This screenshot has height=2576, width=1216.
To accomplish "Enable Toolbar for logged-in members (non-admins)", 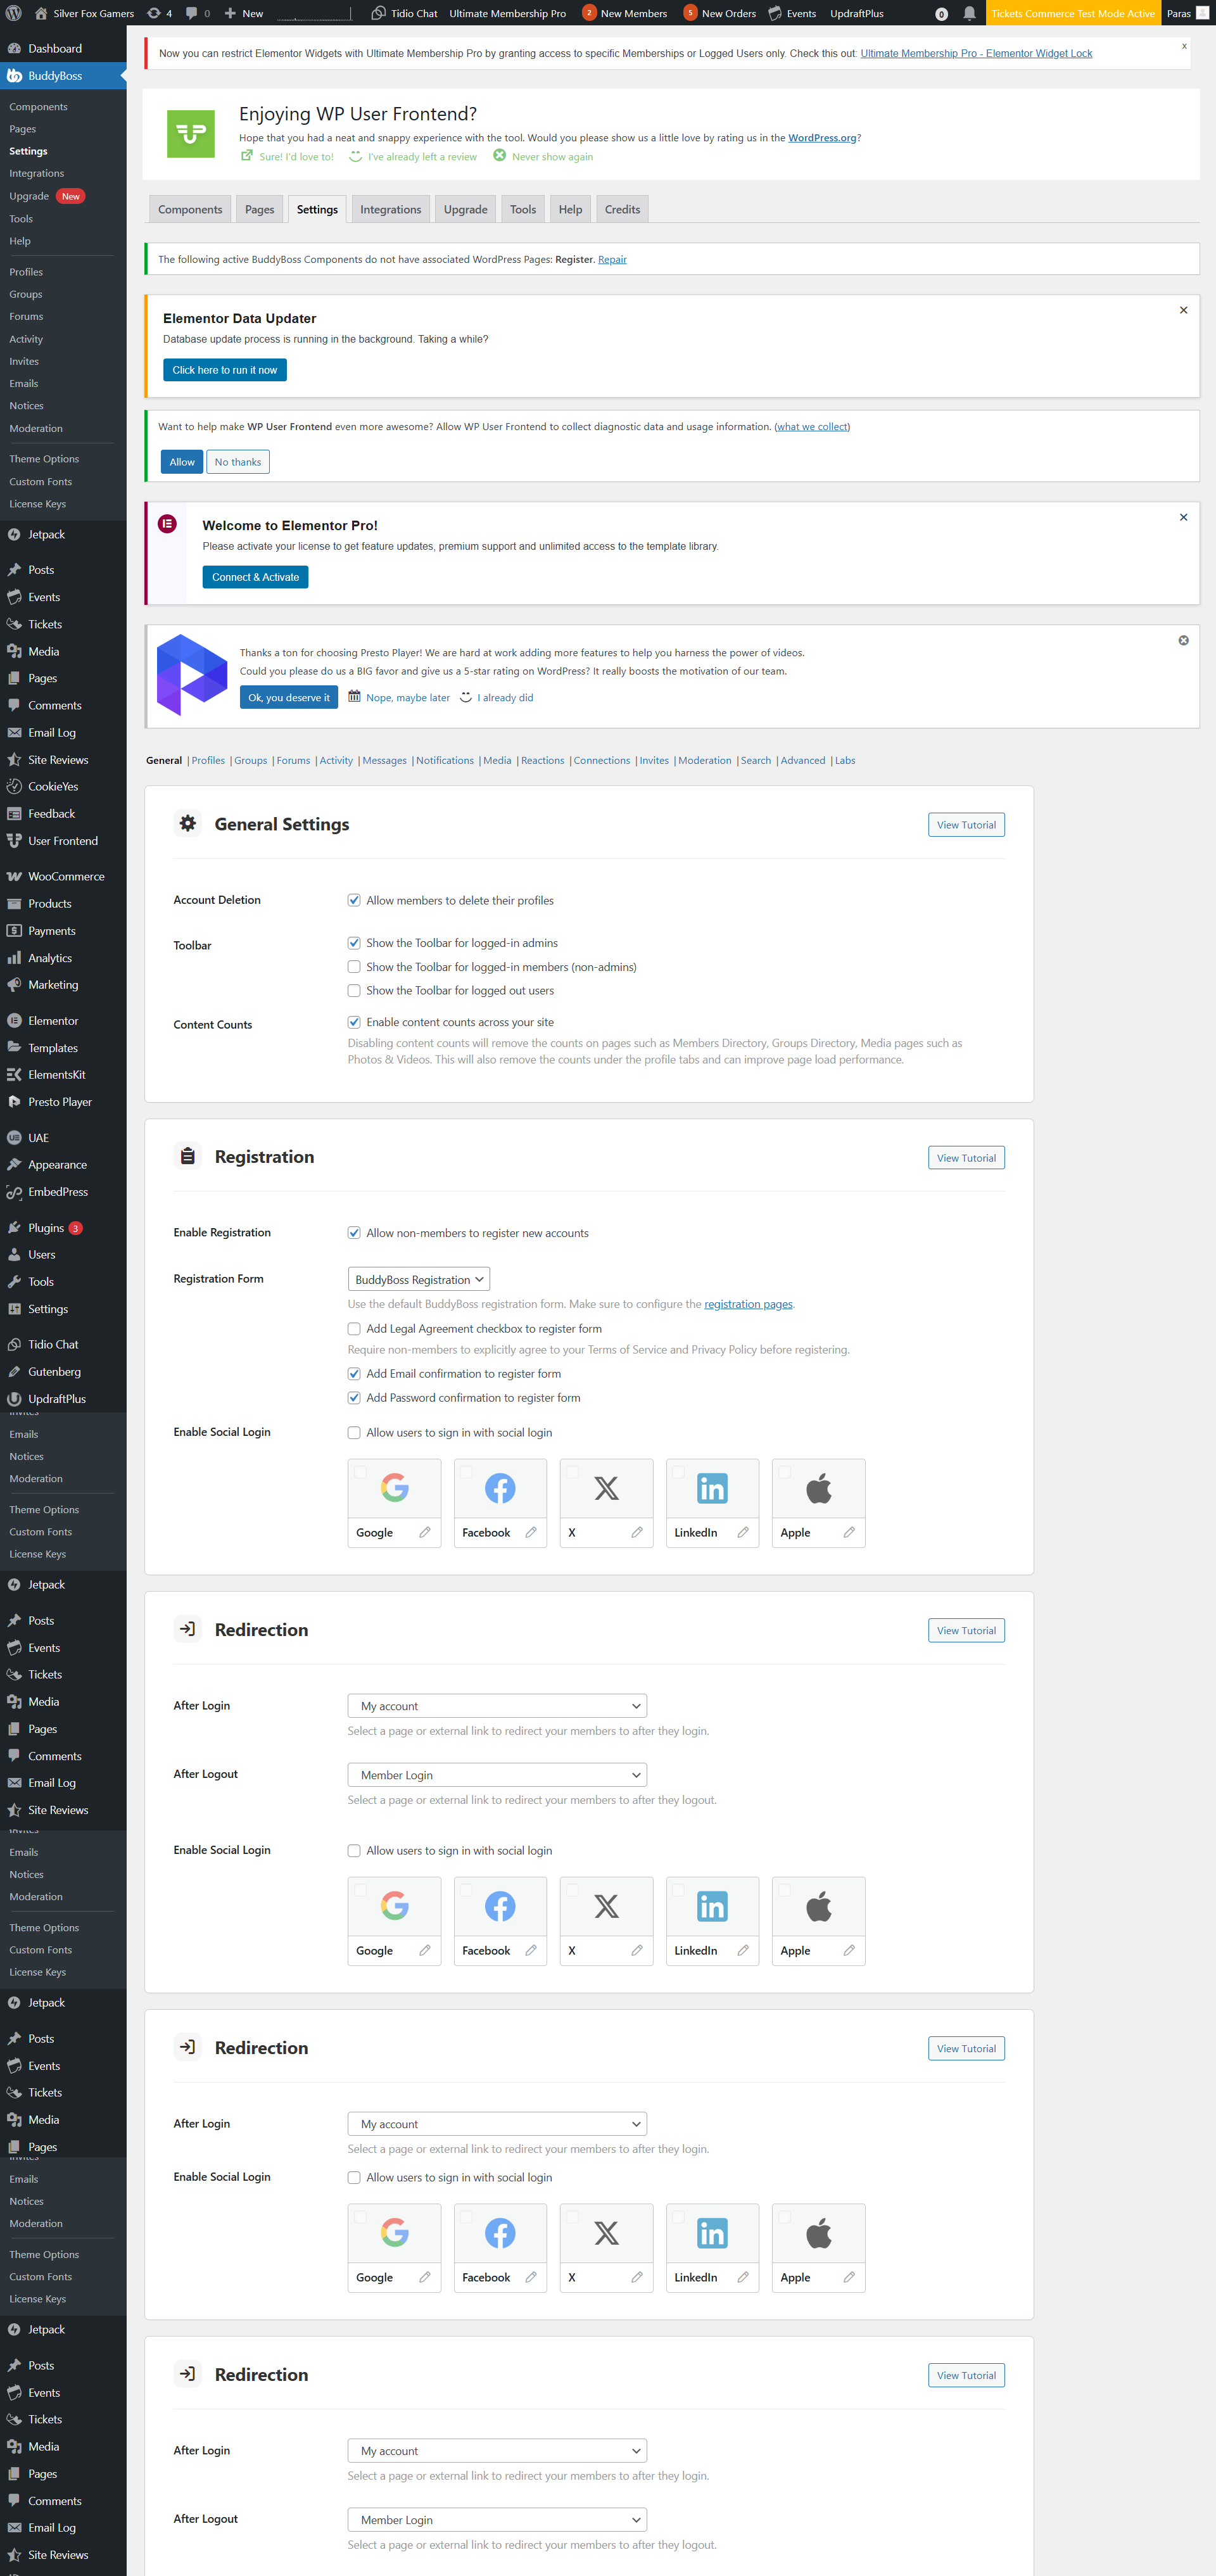I will click(x=354, y=966).
